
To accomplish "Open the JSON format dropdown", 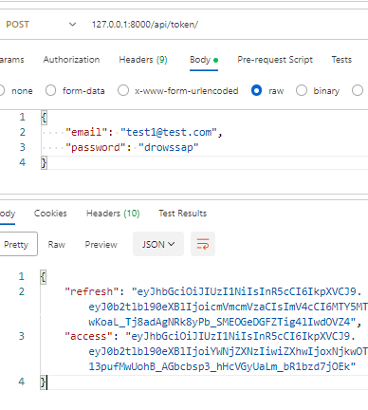I will [158, 244].
